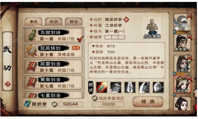Click the red 评 rating badge
This screenshot has width=198, height=119.
[x=126, y=20]
